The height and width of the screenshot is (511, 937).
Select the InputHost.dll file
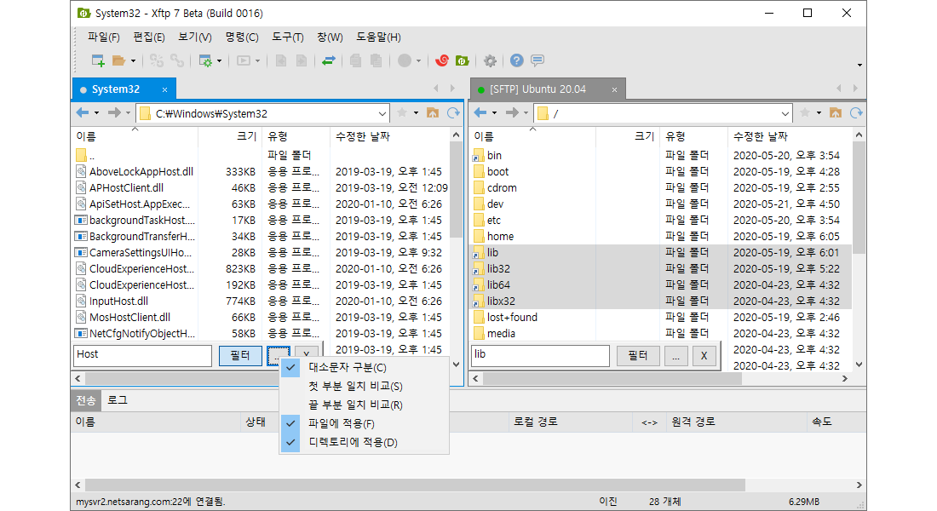tap(118, 301)
